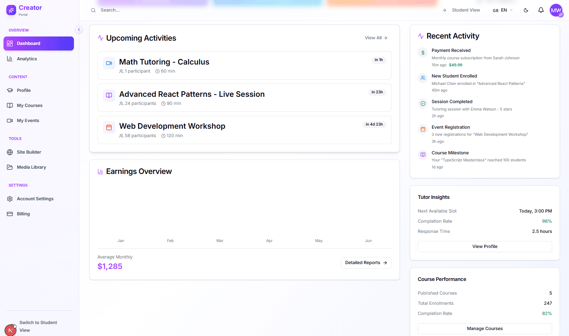Click the Creator Portal logo

coord(11,10)
